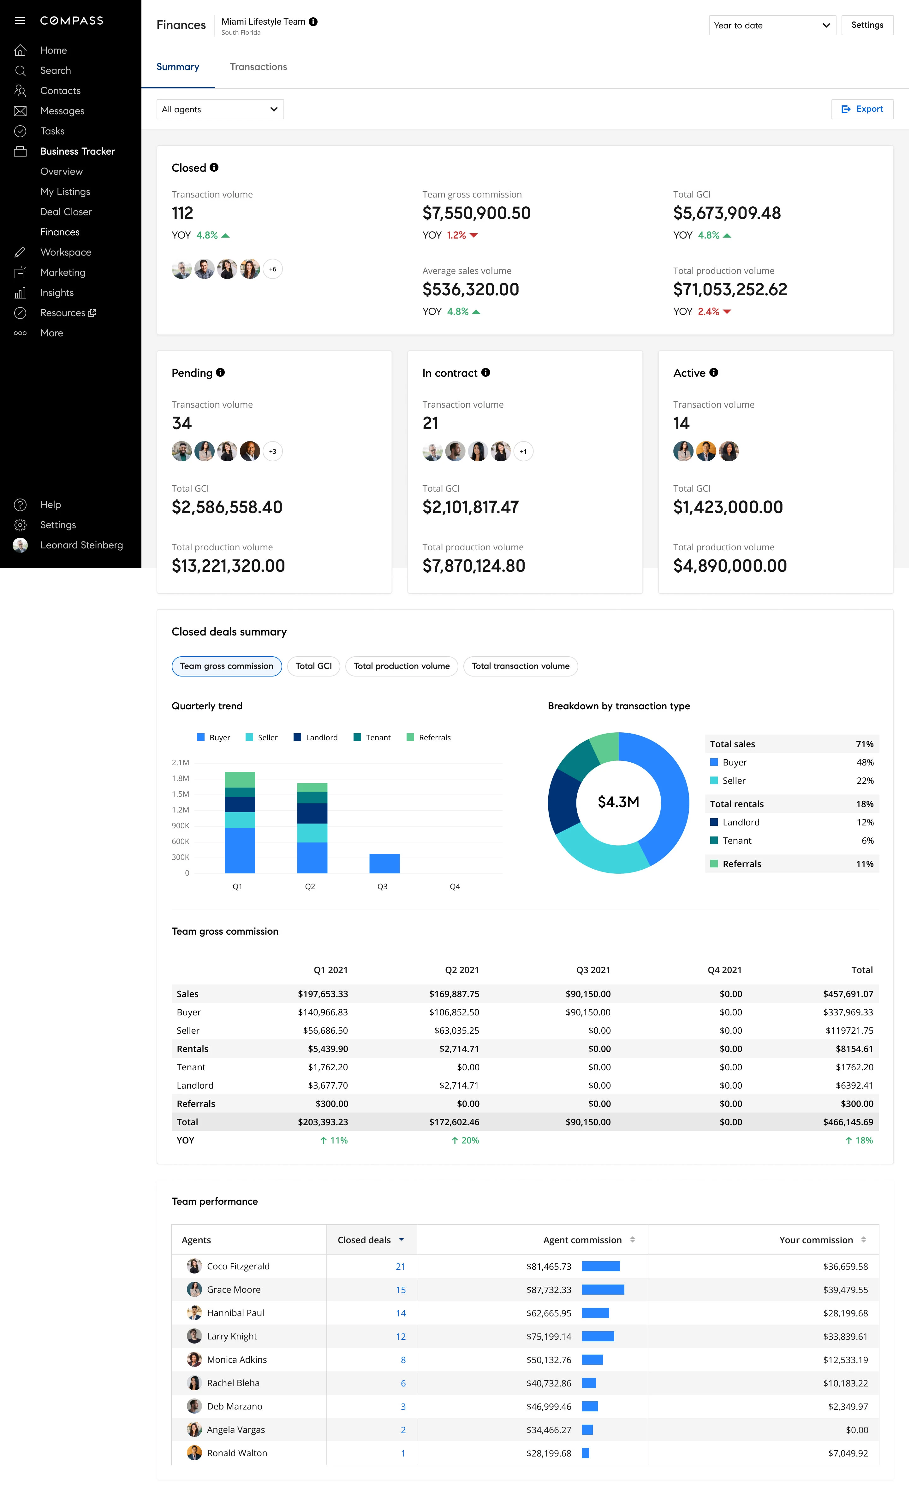
Task: Toggle Total transaction volume chip
Action: coord(520,666)
